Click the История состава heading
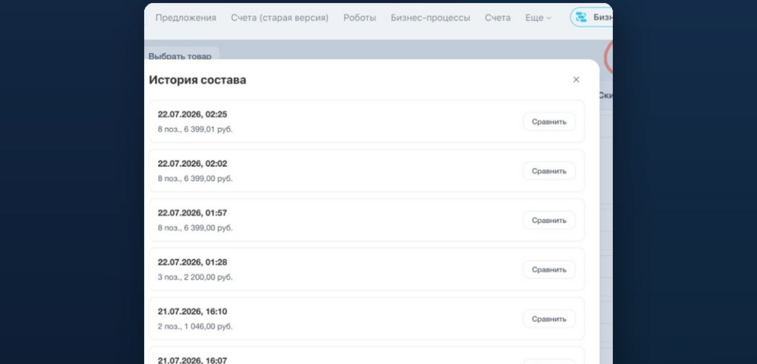The image size is (757, 364). pos(197,79)
